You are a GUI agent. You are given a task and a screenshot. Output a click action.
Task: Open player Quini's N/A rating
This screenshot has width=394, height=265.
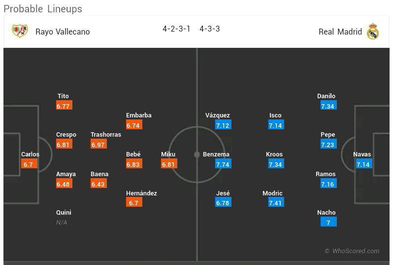coord(62,223)
